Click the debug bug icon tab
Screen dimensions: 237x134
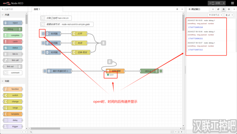[223, 9]
